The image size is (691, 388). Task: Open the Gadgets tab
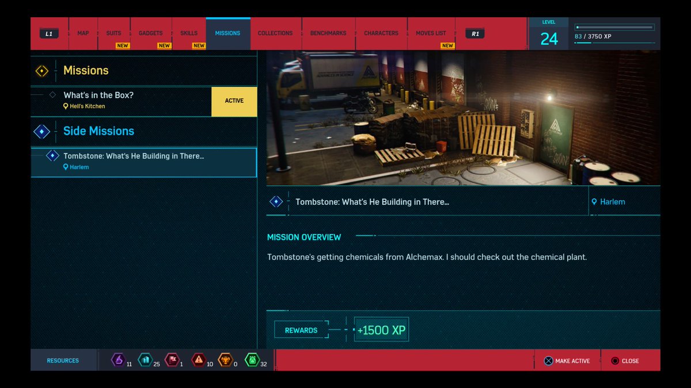[x=151, y=33]
